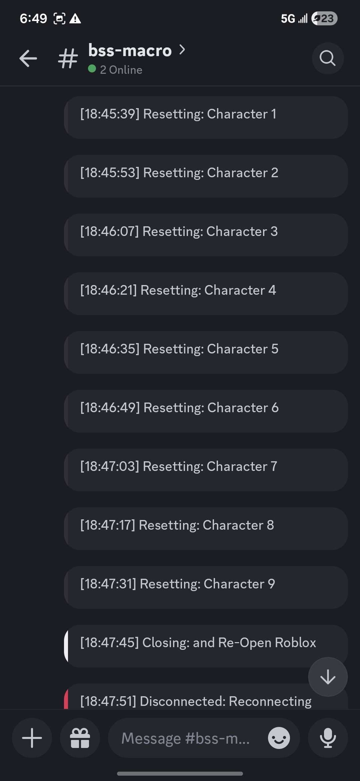Open attachment options with the plus icon
This screenshot has height=781, width=360.
[x=32, y=738]
